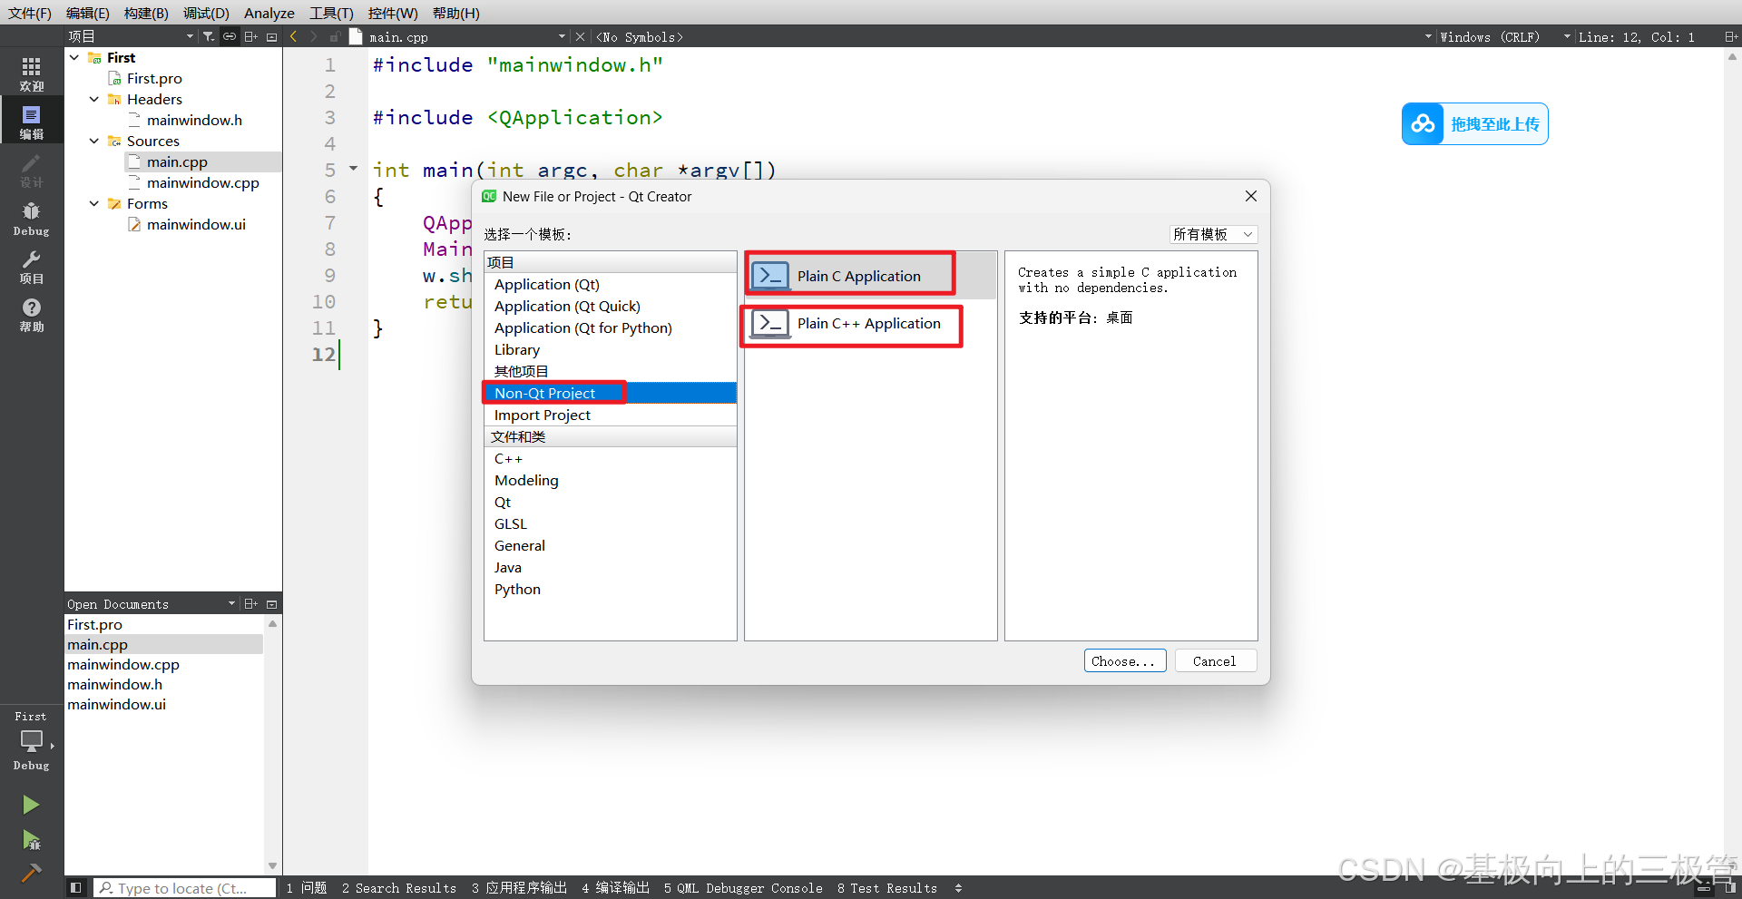
Task: Select GLSL file category
Action: pos(610,523)
